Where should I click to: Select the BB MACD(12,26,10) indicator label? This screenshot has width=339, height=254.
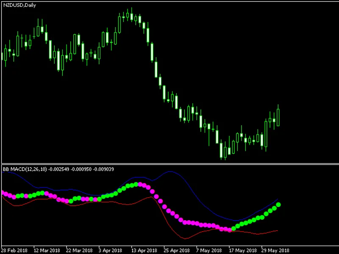point(25,169)
